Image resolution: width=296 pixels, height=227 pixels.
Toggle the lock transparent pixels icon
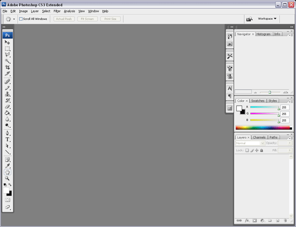[x=247, y=151]
